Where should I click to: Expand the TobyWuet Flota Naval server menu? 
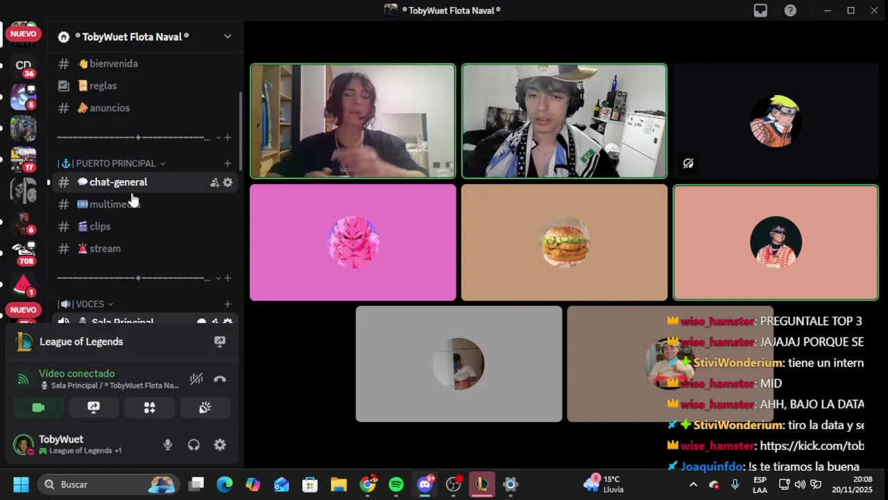pos(228,36)
